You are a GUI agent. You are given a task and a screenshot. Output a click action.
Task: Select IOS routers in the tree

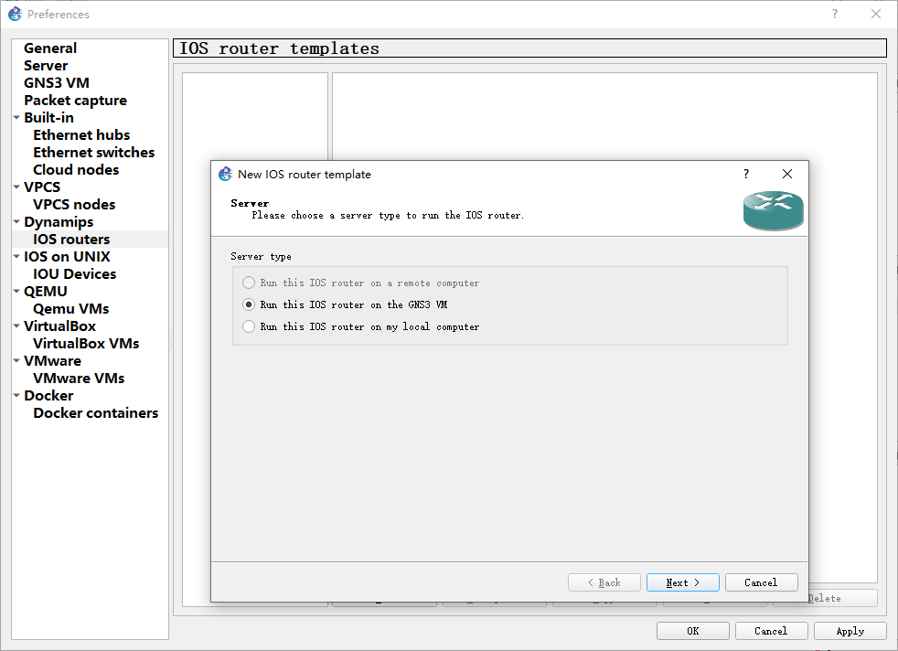click(x=71, y=240)
